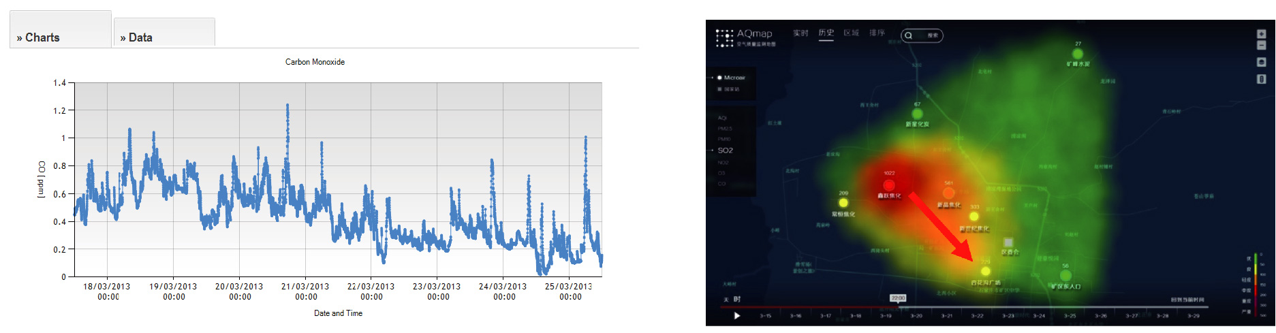Click the map zoom in plus button
The width and height of the screenshot is (1276, 333).
click(x=1261, y=34)
